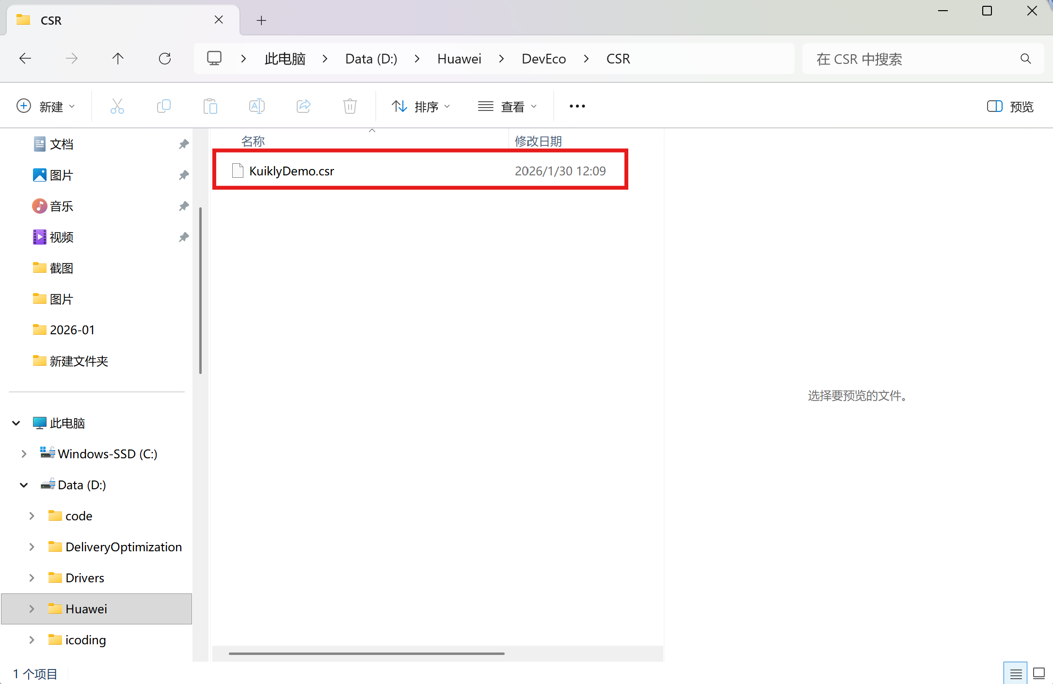Screen dimensions: 1053x684
Task: Open the See more ellipsis menu
Action: pos(577,106)
